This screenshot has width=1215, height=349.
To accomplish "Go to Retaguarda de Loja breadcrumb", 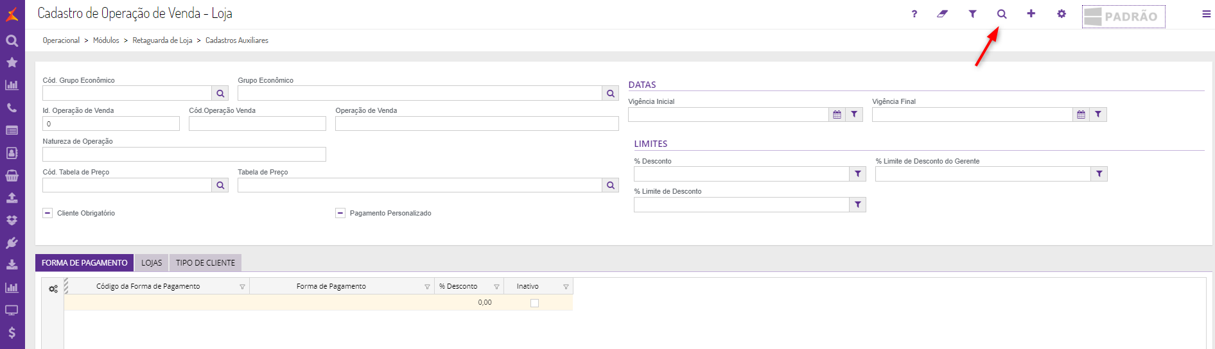I will (x=162, y=40).
